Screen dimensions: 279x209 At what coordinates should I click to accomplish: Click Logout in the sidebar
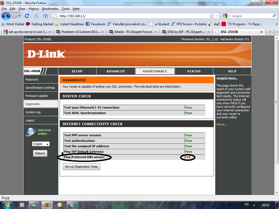point(41,120)
